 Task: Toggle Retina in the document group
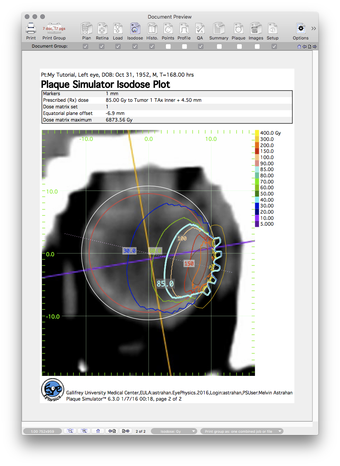(x=102, y=46)
